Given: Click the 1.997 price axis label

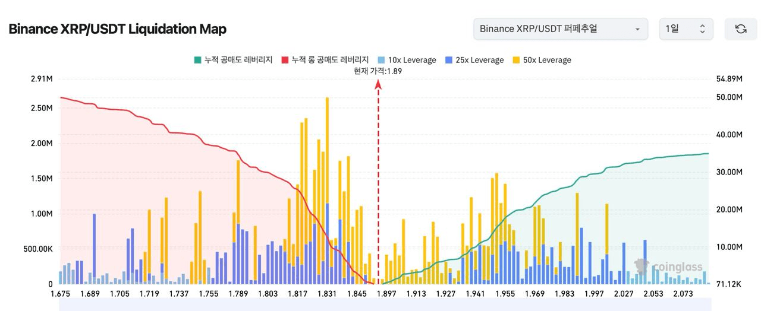Looking at the screenshot, I should tap(594, 294).
